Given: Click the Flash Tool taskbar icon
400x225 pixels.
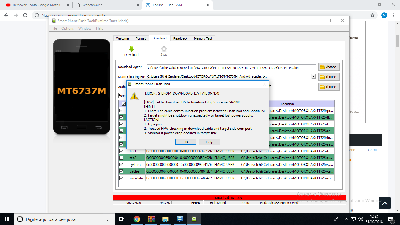Looking at the screenshot, I should pyautogui.click(x=194, y=219).
